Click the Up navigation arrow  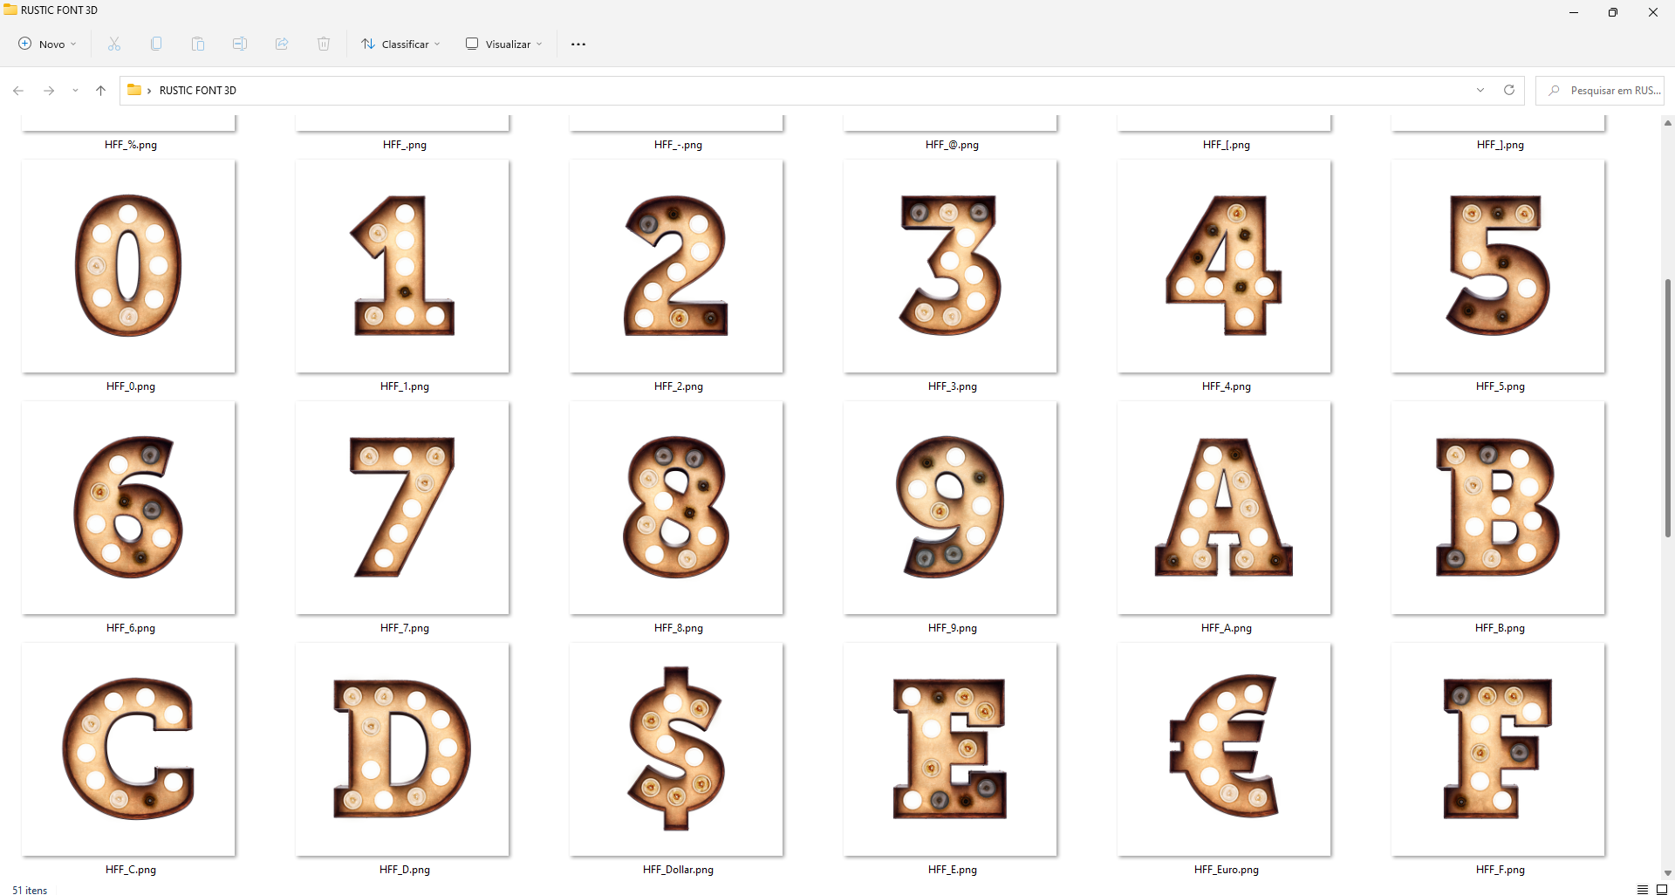click(x=100, y=90)
